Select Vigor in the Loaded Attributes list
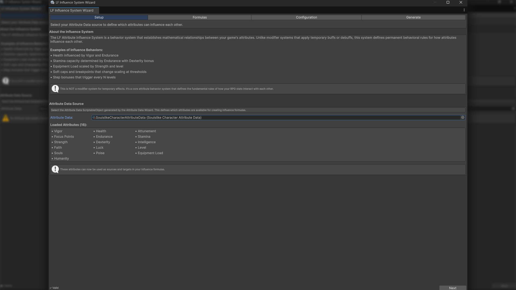Screen dimensions: 516x290 pos(58,131)
